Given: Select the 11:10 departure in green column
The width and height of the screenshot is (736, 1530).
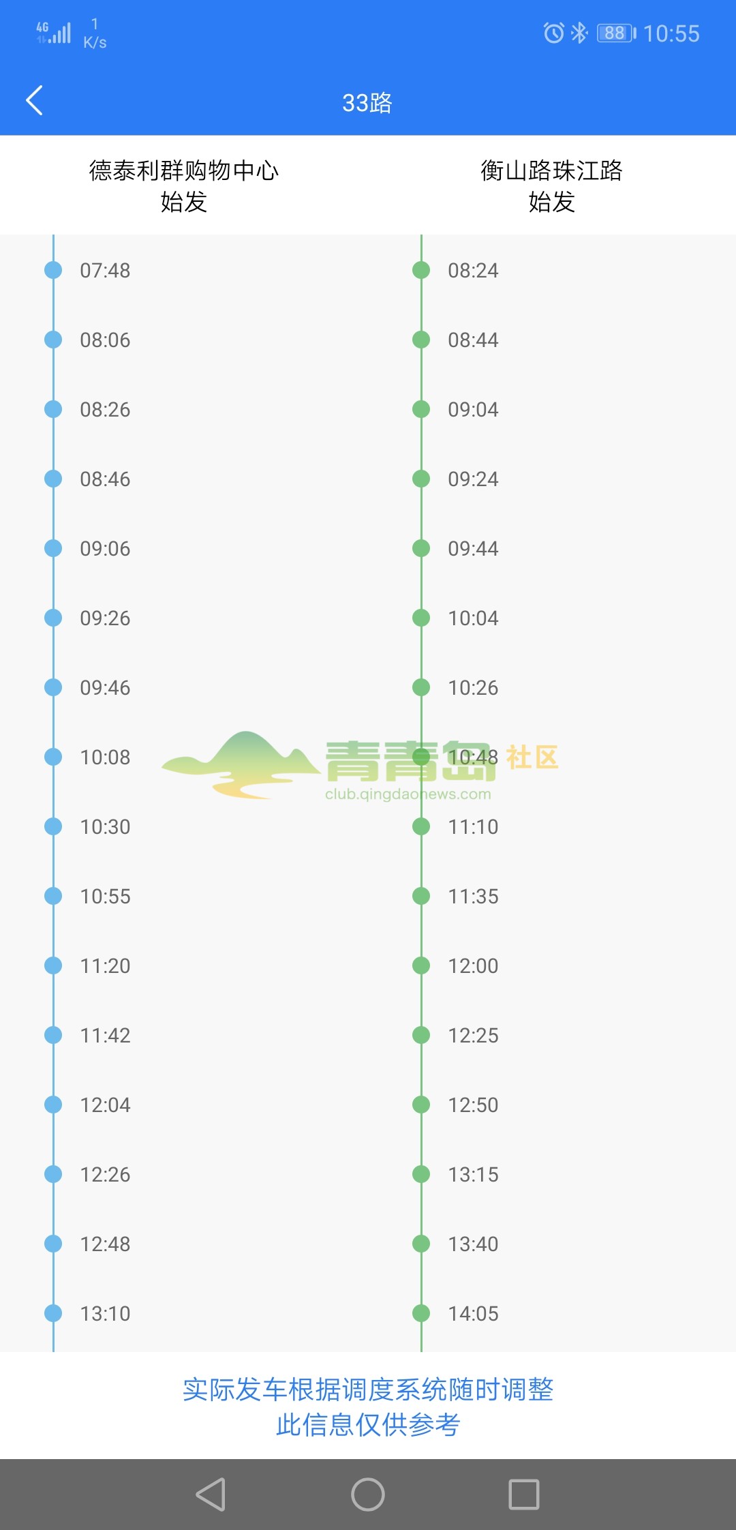Looking at the screenshot, I should [x=473, y=826].
